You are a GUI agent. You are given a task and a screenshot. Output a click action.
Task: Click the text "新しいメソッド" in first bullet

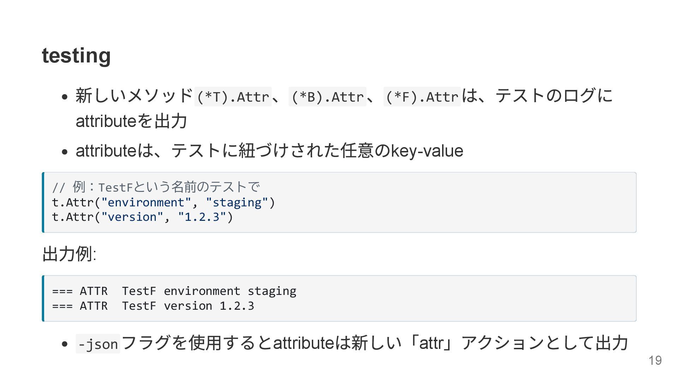point(134,96)
